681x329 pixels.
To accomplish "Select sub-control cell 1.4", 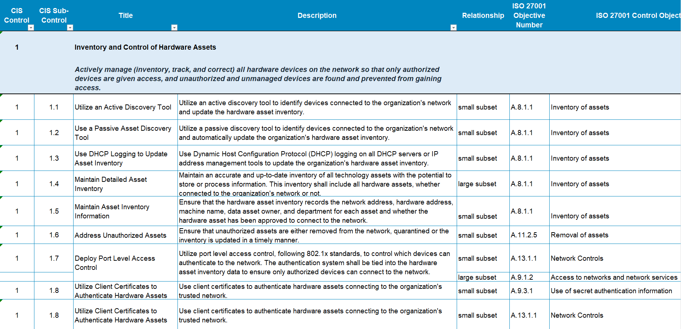I will pos(54,184).
